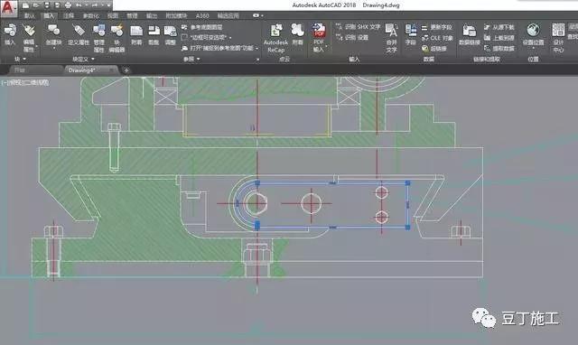Expand the Block (块) panel arrow
The image size is (578, 345).
[24, 59]
